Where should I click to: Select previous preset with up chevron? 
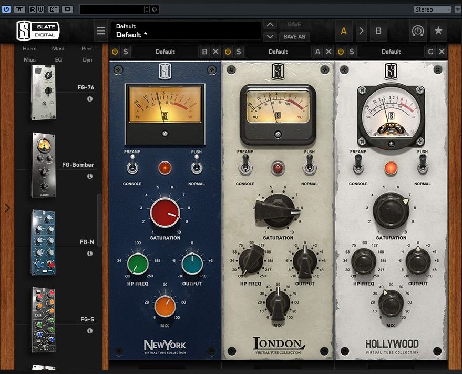[270, 25]
